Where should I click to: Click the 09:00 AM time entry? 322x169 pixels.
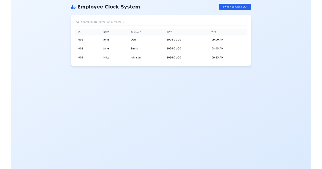pos(218,39)
